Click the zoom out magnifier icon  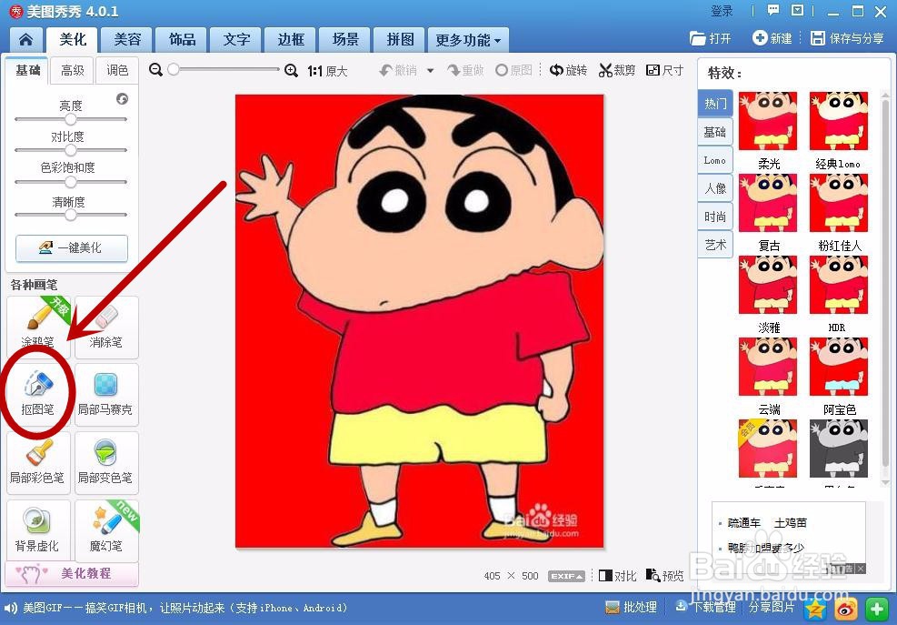(155, 70)
